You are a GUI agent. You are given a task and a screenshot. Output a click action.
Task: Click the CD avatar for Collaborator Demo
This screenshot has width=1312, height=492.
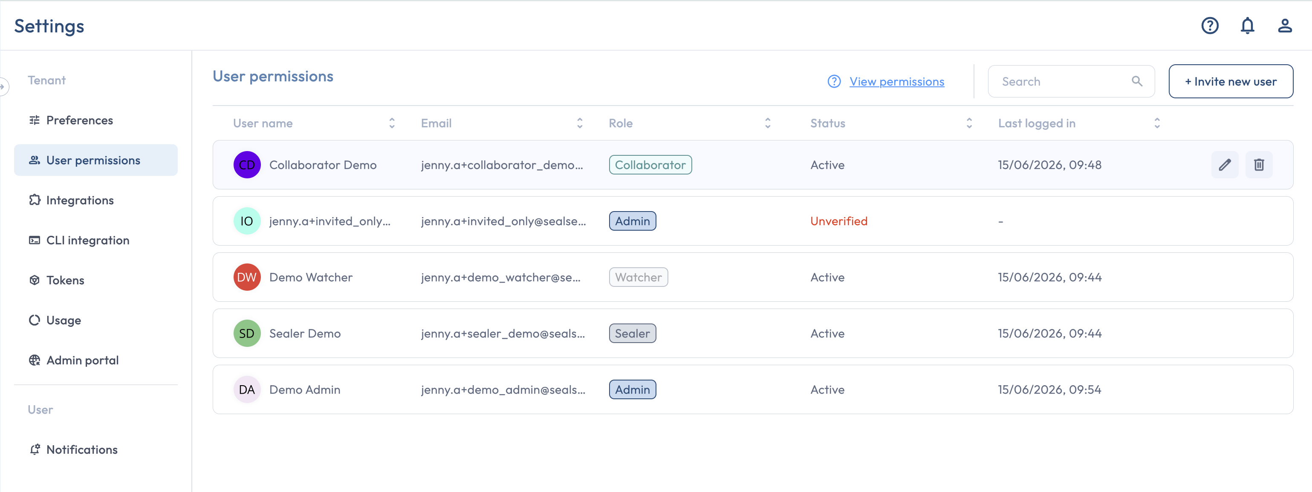coord(247,165)
